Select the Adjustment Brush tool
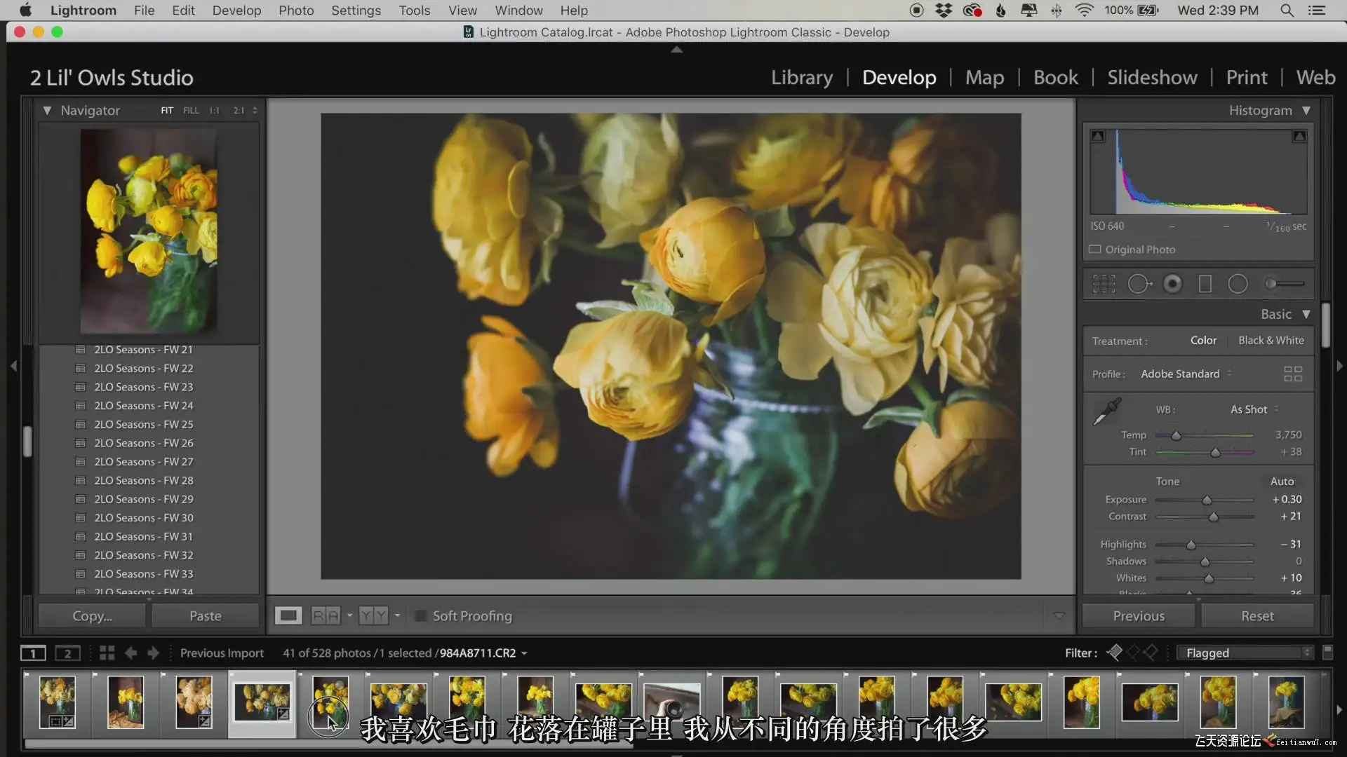Viewport: 1347px width, 757px height. point(1284,284)
